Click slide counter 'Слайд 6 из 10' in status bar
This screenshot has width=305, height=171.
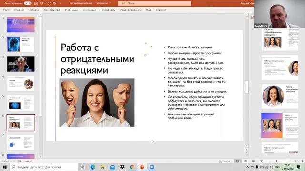click(x=8, y=161)
